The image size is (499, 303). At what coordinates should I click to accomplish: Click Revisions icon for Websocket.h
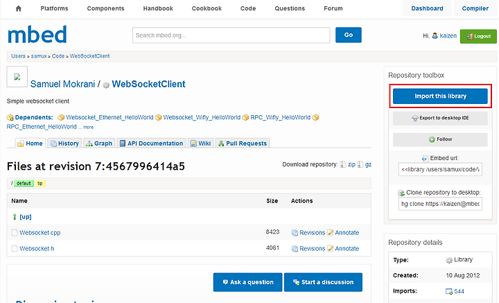(x=295, y=249)
